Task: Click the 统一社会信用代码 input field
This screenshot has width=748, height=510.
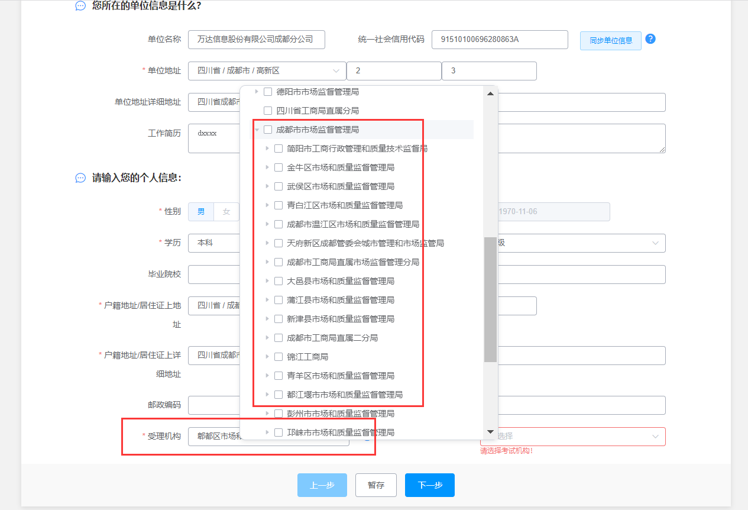Action: (x=500, y=40)
